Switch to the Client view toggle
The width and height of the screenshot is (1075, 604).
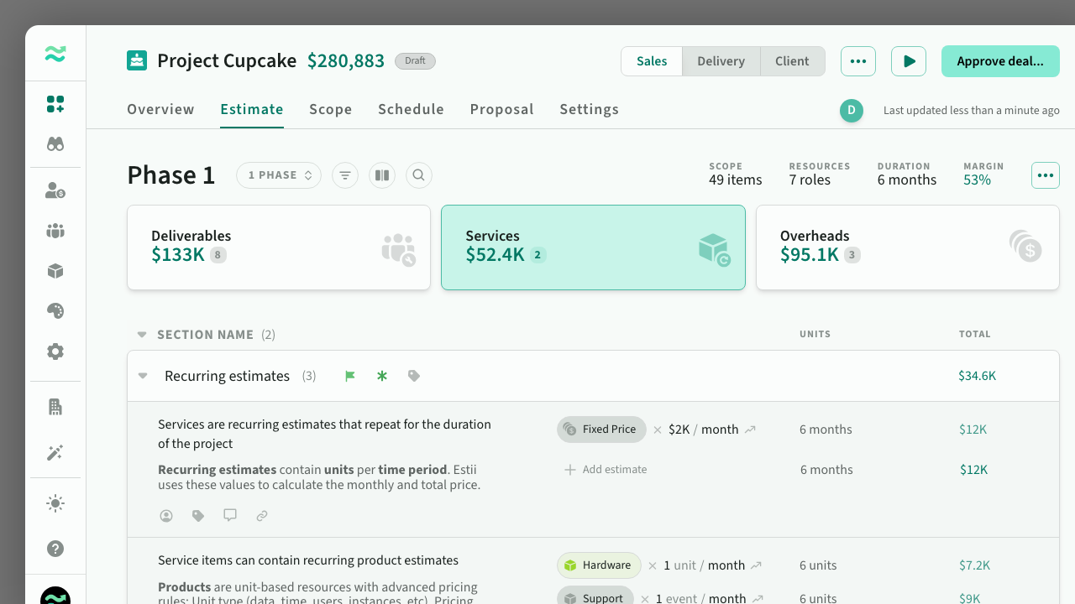tap(792, 61)
